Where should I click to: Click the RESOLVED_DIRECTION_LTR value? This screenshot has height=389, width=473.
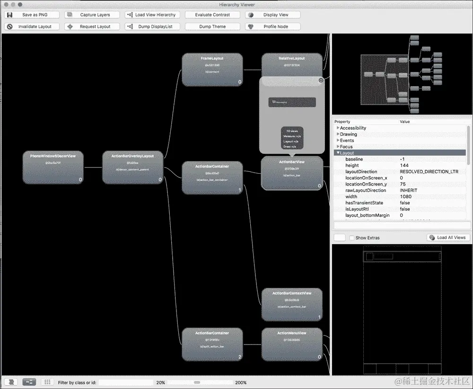coord(429,171)
